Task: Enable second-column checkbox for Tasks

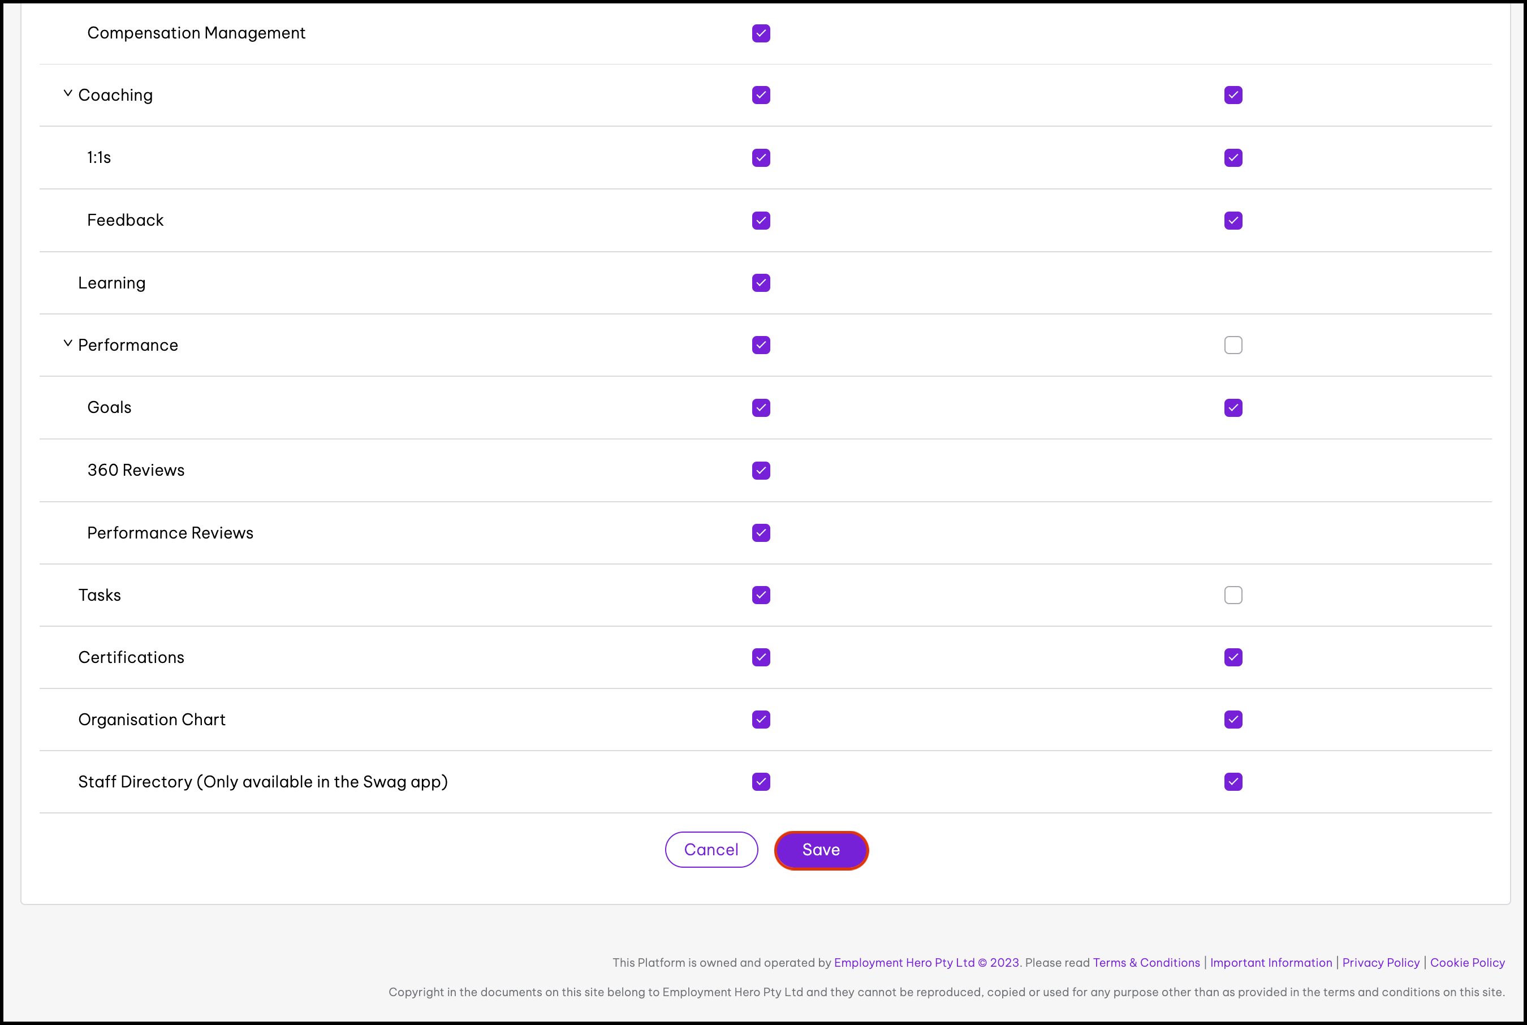Action: (1232, 595)
